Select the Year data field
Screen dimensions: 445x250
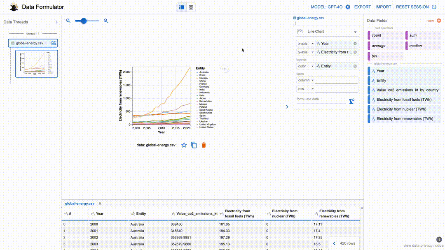coord(405,71)
